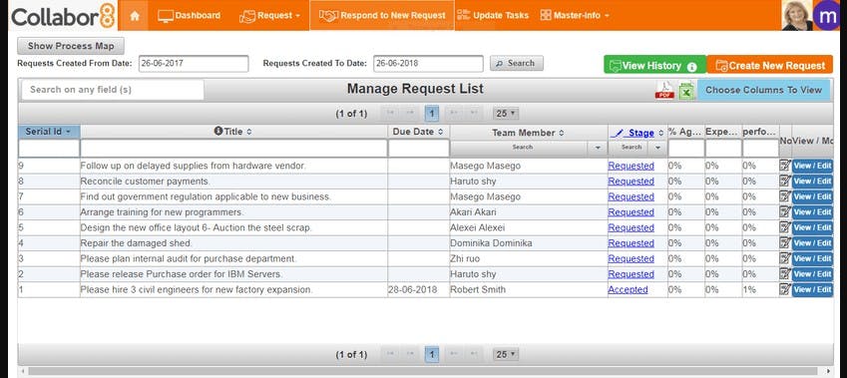Select page 1 in bottom paginator
847x378 pixels.
tap(432, 354)
